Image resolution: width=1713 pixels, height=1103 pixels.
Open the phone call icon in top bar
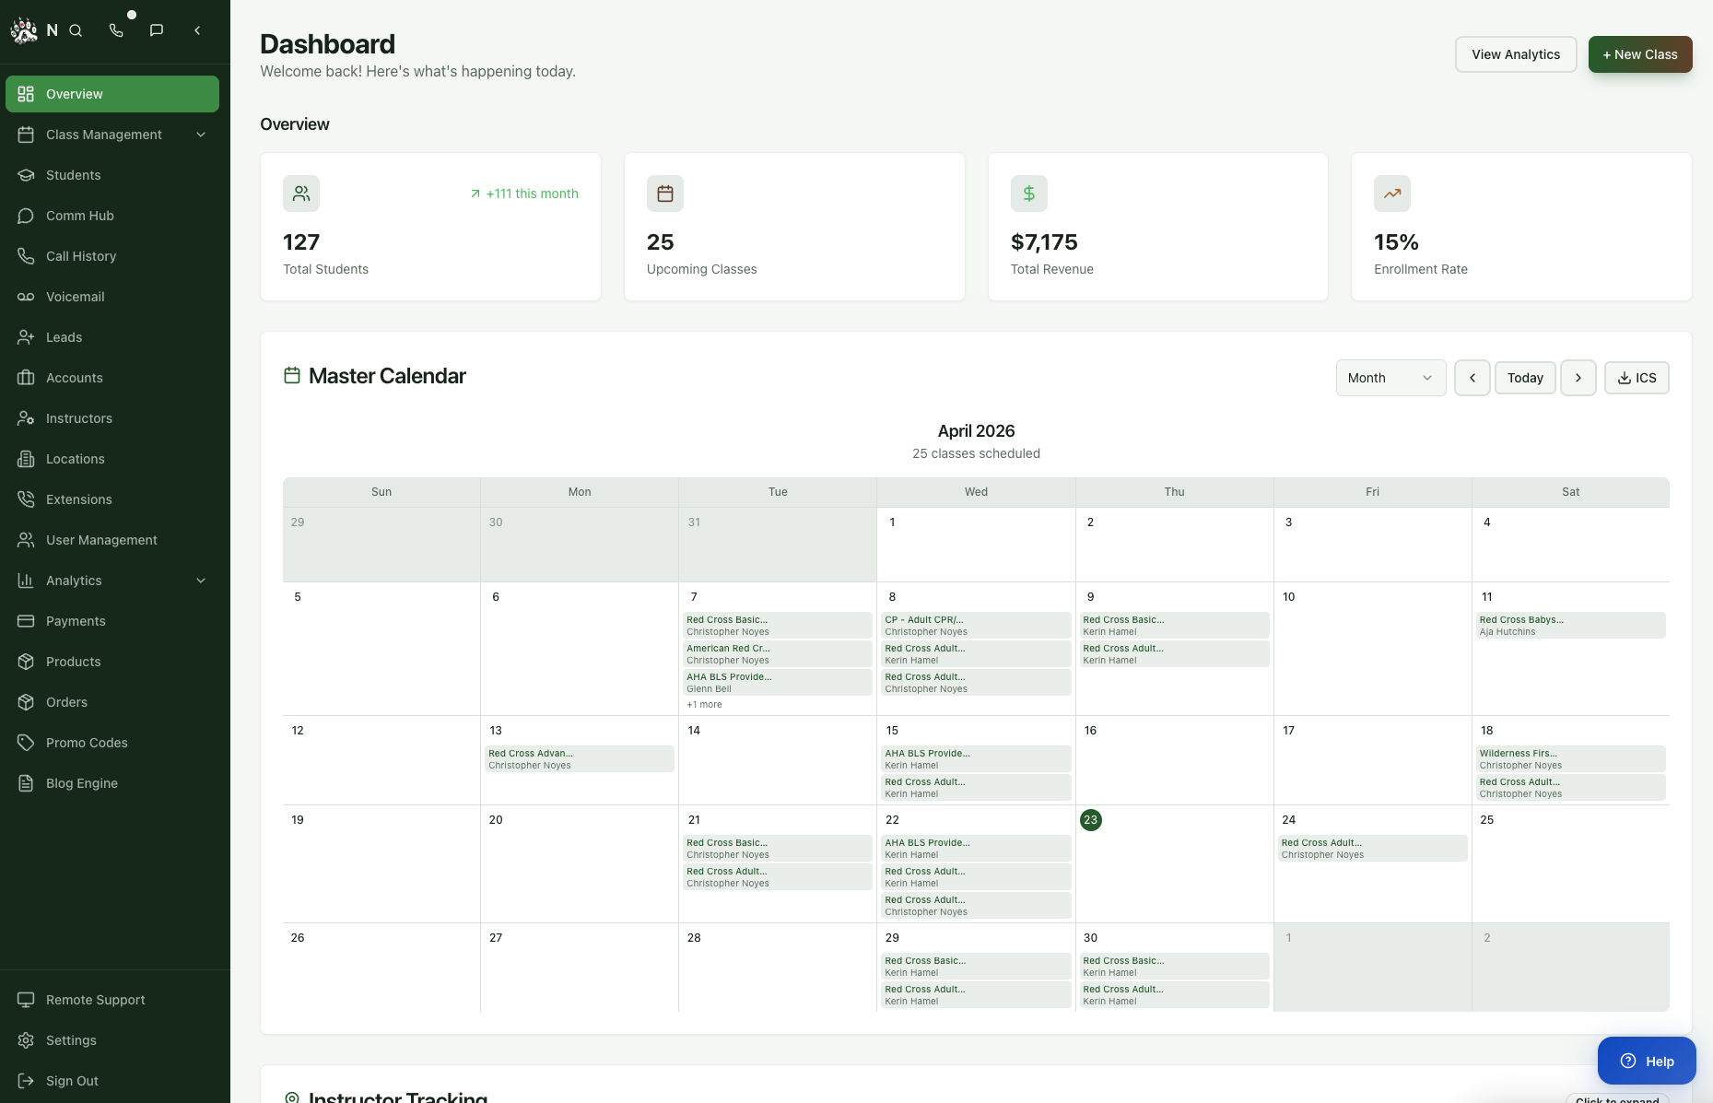(x=116, y=30)
